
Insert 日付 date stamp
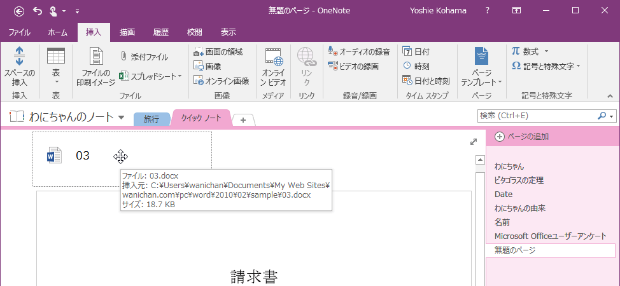click(416, 51)
